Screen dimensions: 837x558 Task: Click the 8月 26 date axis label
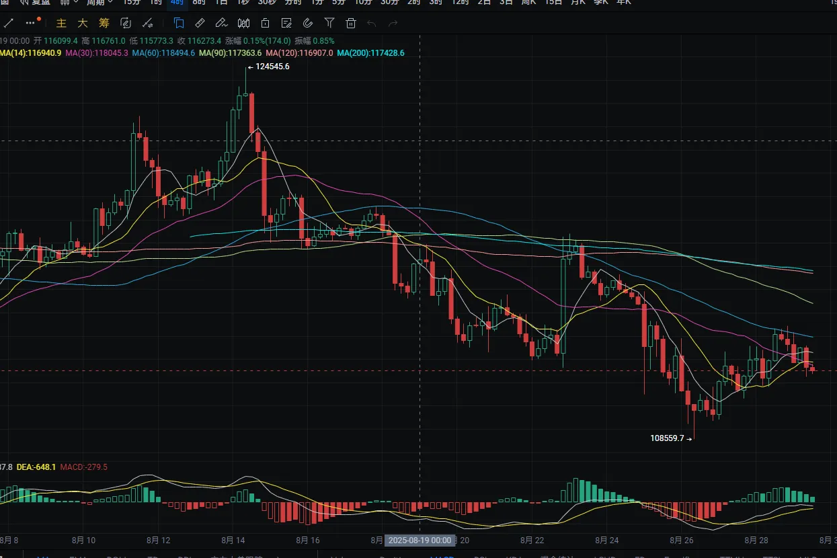(x=681, y=540)
